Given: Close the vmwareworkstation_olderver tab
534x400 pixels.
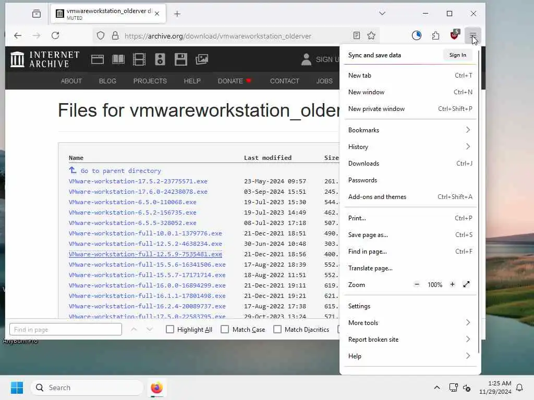Looking at the screenshot, I should (x=156, y=14).
